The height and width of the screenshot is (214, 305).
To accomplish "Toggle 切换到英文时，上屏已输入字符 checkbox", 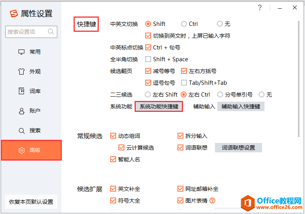I will pos(148,36).
